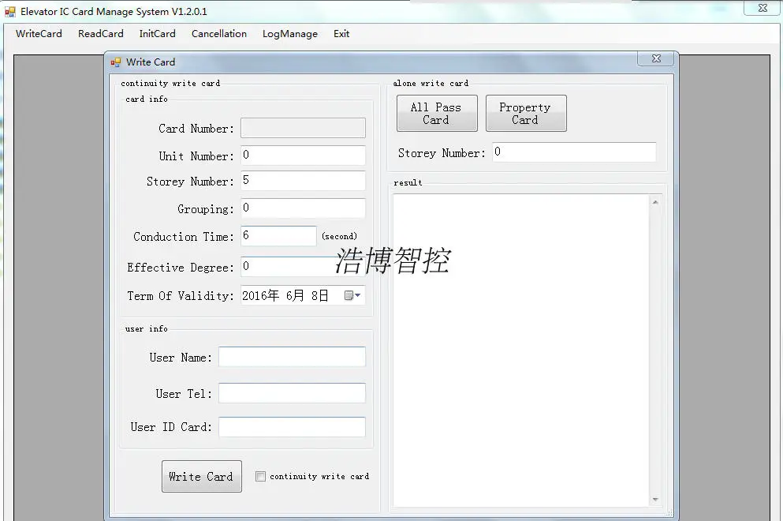This screenshot has width=783, height=521.
Task: Click the Write Card dialog title icon
Action: tap(116, 62)
